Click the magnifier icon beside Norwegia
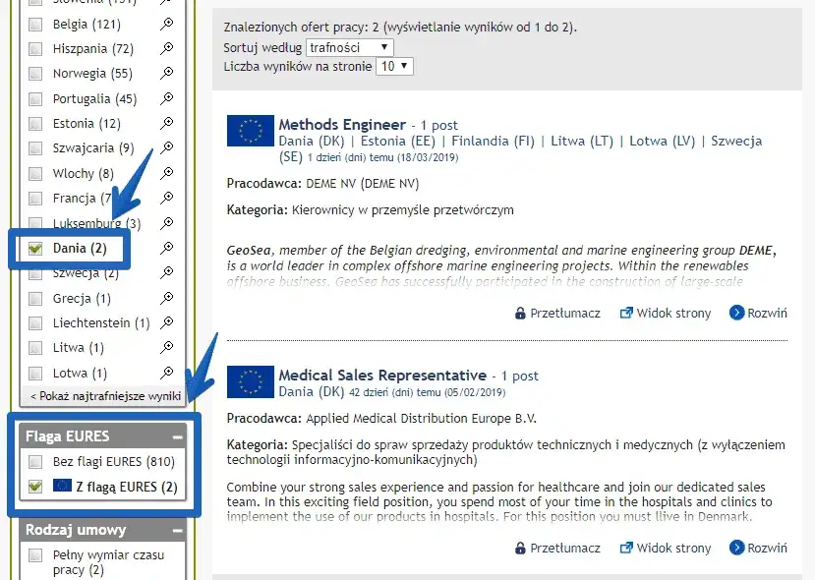Screen dimensions: 815x580 point(167,74)
